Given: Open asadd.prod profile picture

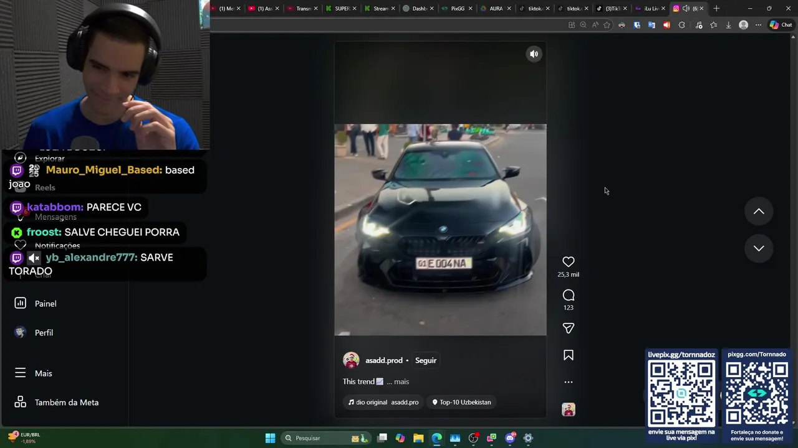Looking at the screenshot, I should pyautogui.click(x=351, y=360).
